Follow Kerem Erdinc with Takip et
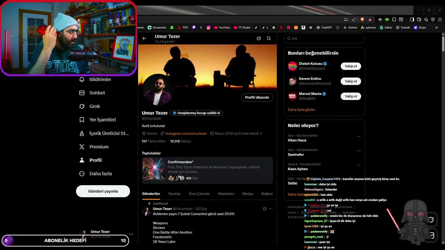The image size is (445, 250). pos(351,81)
